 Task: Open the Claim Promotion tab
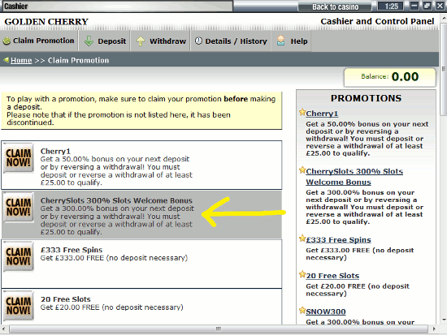point(39,41)
